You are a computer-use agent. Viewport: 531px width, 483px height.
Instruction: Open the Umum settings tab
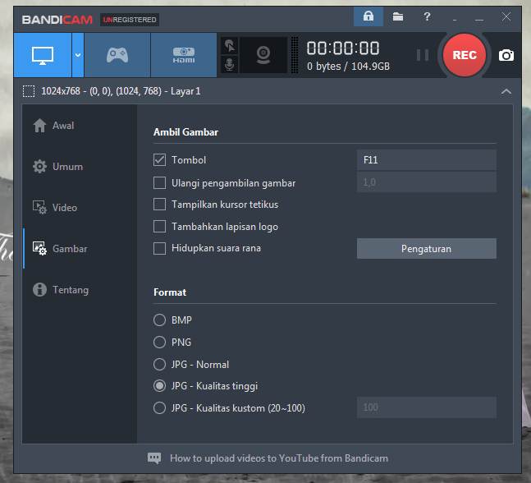tap(78, 167)
